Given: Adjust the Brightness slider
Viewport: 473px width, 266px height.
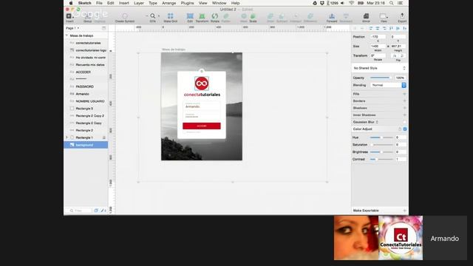Looking at the screenshot, I should pyautogui.click(x=381, y=152).
